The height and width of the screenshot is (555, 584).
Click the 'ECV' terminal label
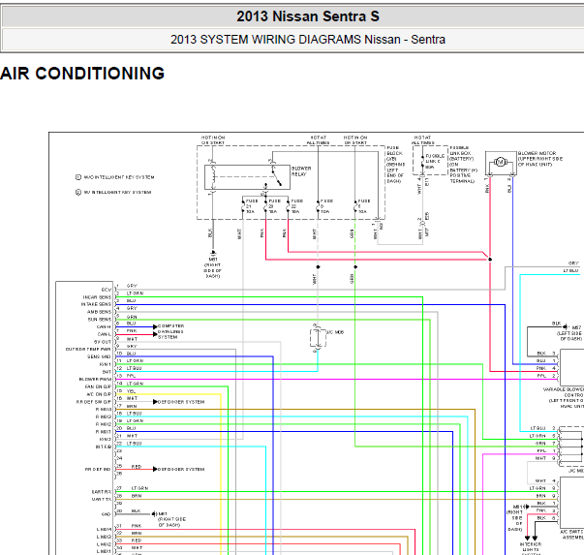point(107,290)
